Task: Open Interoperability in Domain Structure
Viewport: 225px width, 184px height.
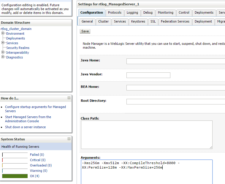Action: (x=18, y=53)
